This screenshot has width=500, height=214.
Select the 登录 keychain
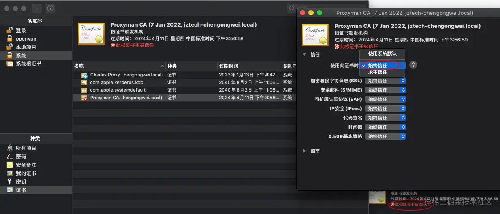point(36,30)
